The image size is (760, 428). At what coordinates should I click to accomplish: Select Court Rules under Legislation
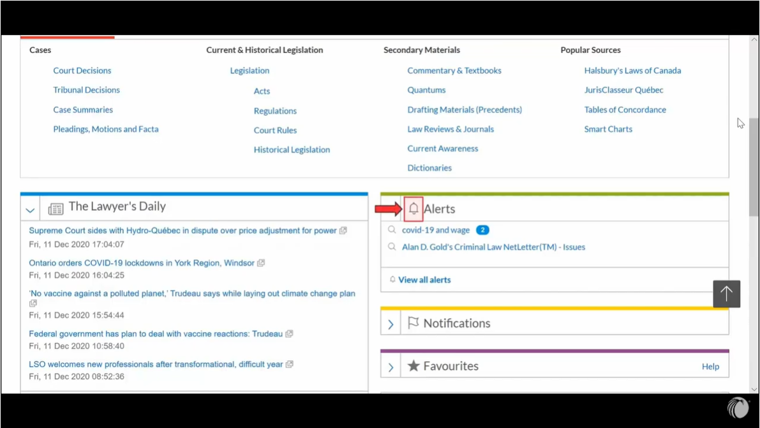click(x=275, y=130)
